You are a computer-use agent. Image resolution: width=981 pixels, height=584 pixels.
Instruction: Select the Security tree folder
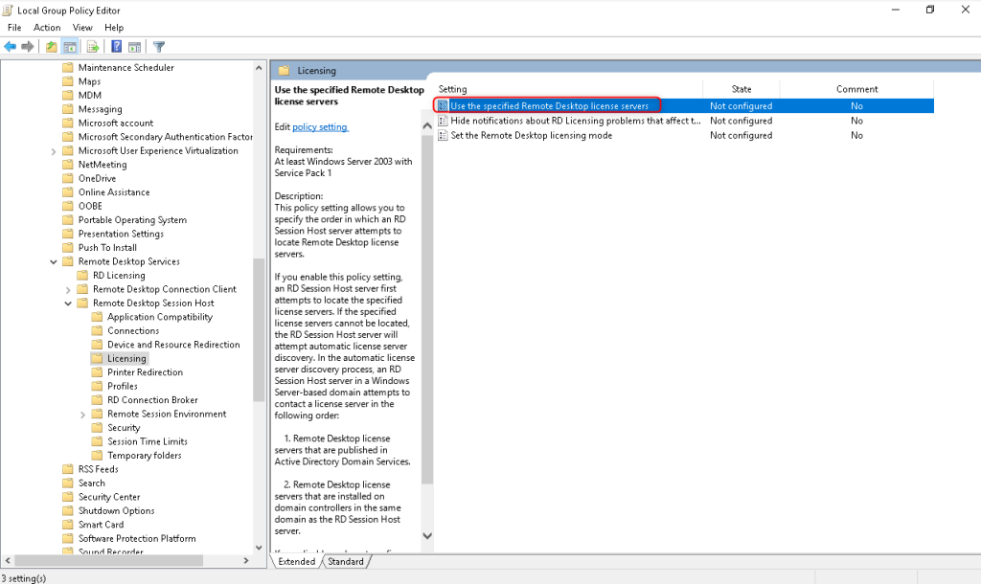[x=124, y=428]
